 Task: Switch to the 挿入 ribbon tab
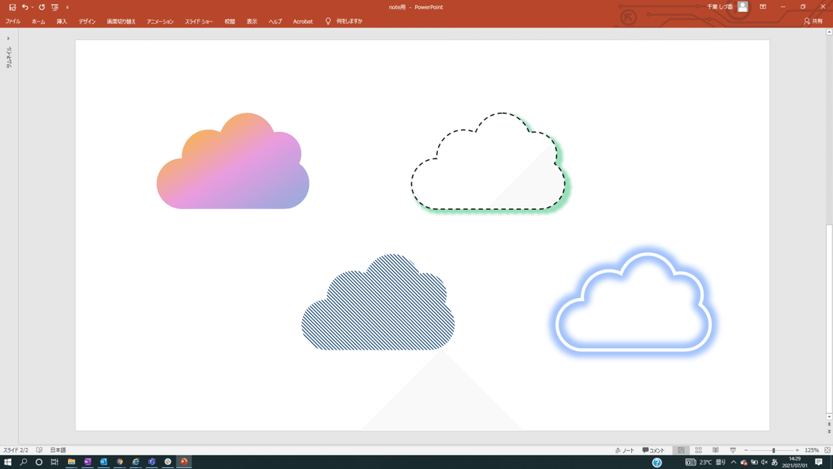pyautogui.click(x=62, y=22)
